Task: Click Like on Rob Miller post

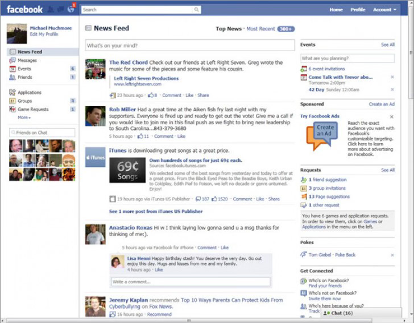Action: point(181,136)
